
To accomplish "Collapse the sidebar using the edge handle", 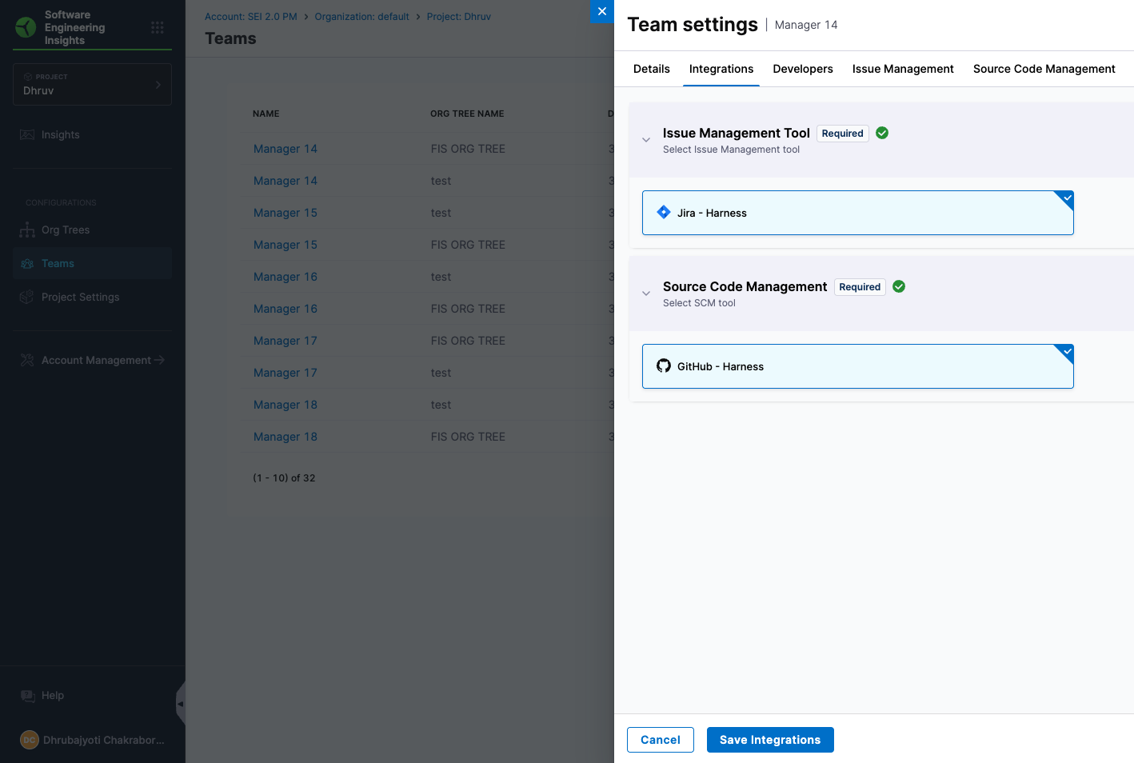I will click(x=181, y=704).
